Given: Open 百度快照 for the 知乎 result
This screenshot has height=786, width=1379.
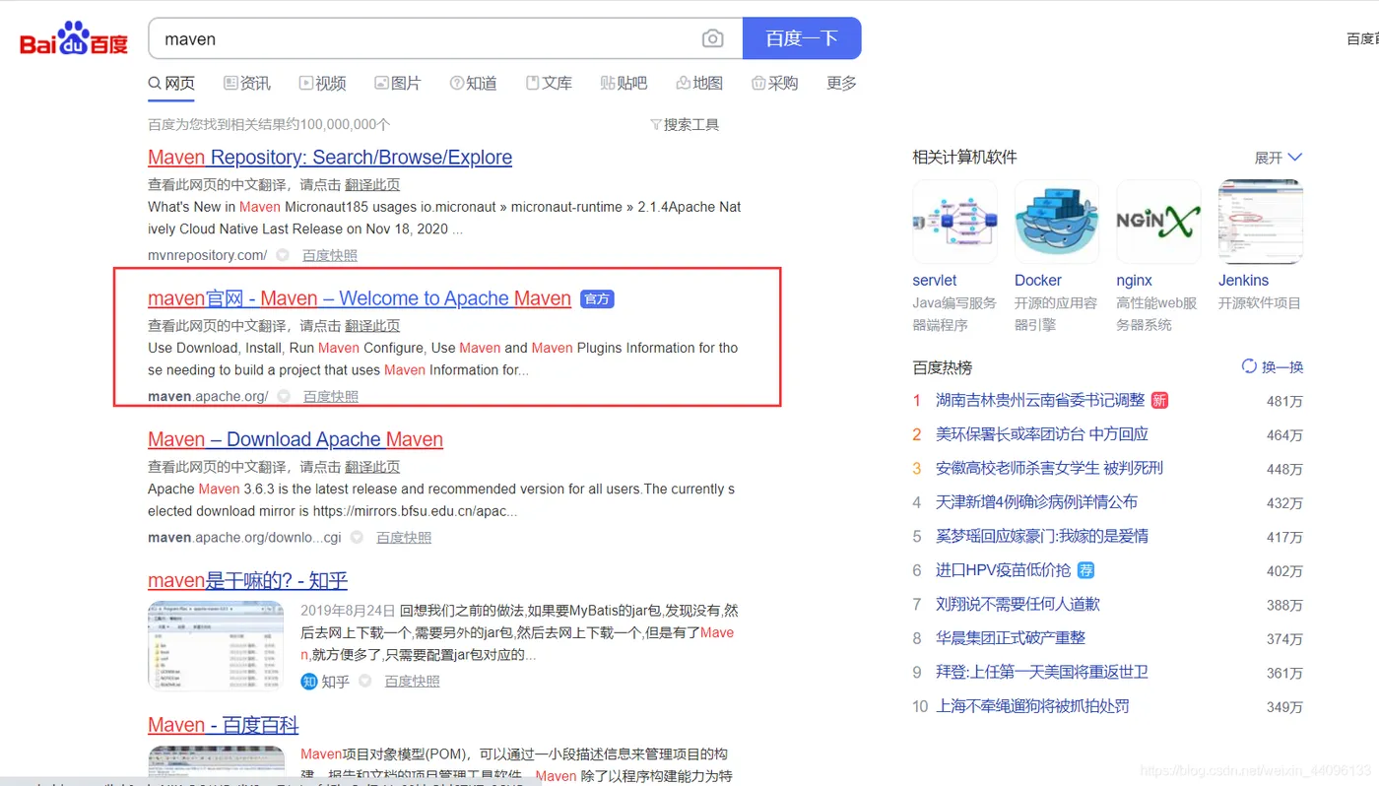Looking at the screenshot, I should click(412, 681).
